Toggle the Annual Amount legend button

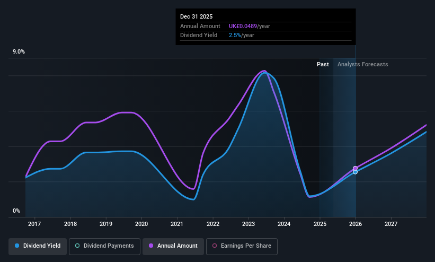pos(173,246)
